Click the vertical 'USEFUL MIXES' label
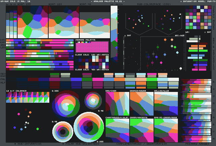This screenshot has width=216, height=146. 214,18
